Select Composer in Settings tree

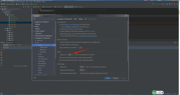[x=41, y=57]
